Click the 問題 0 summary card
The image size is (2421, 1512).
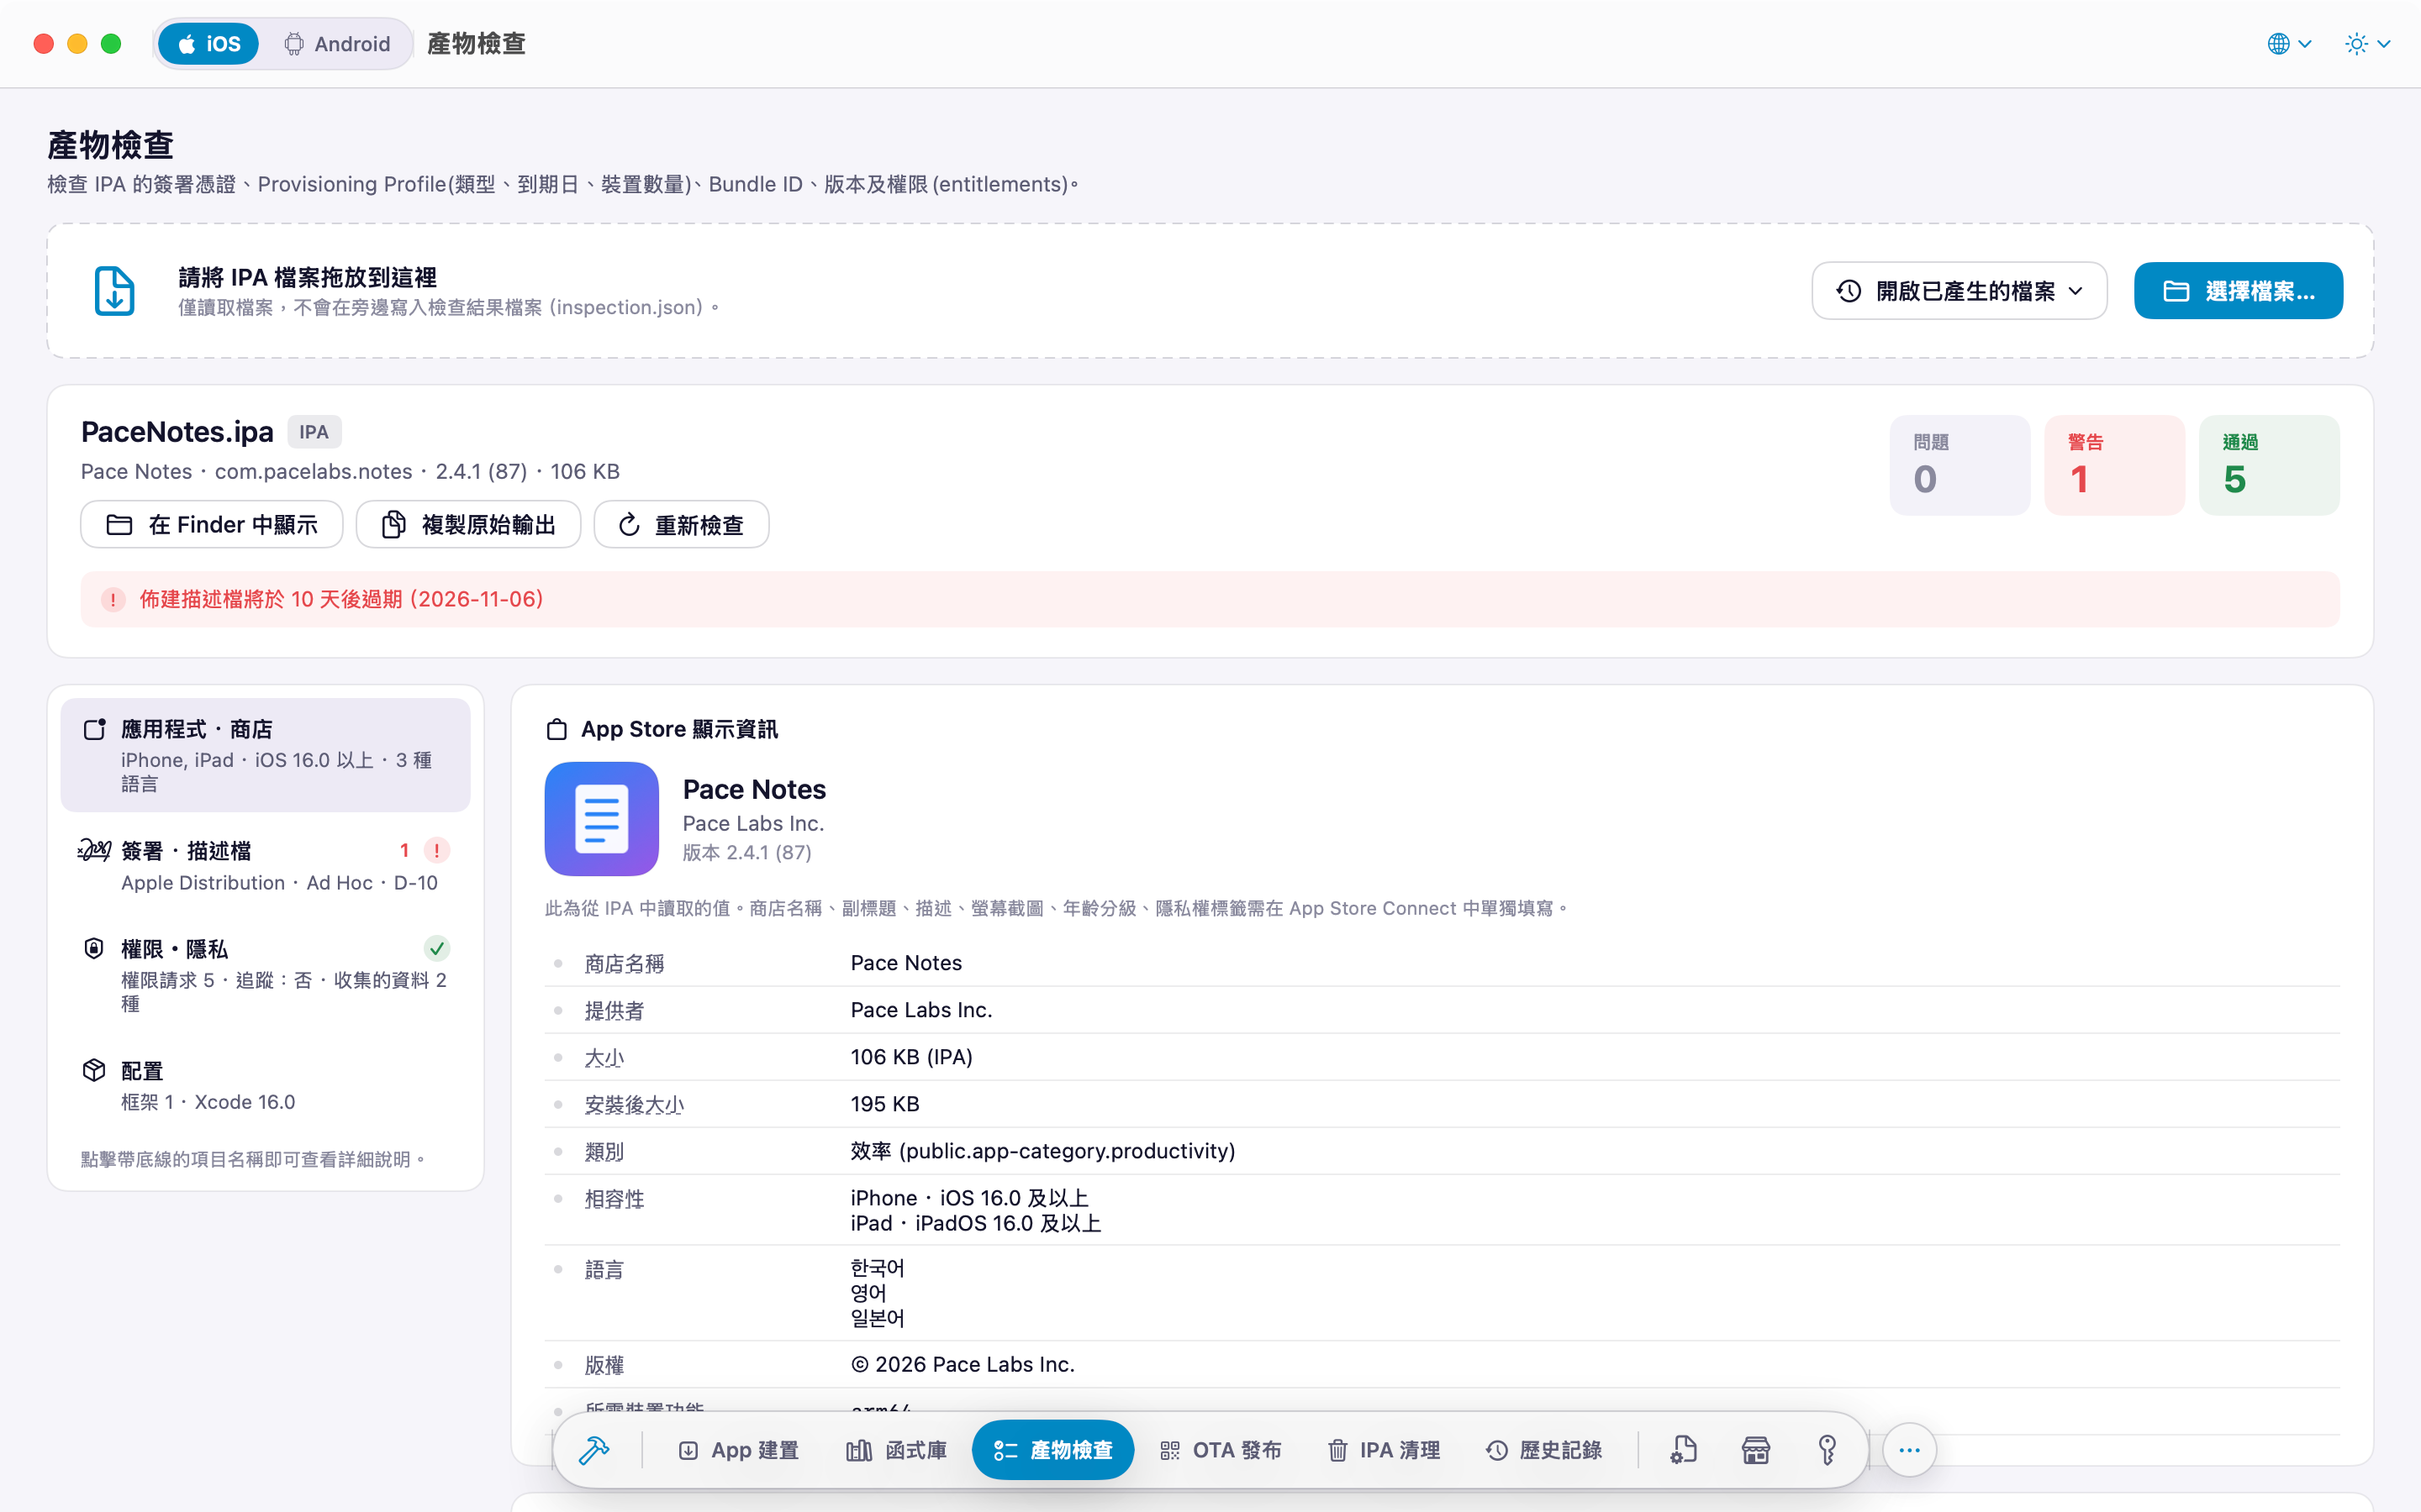coord(1959,465)
